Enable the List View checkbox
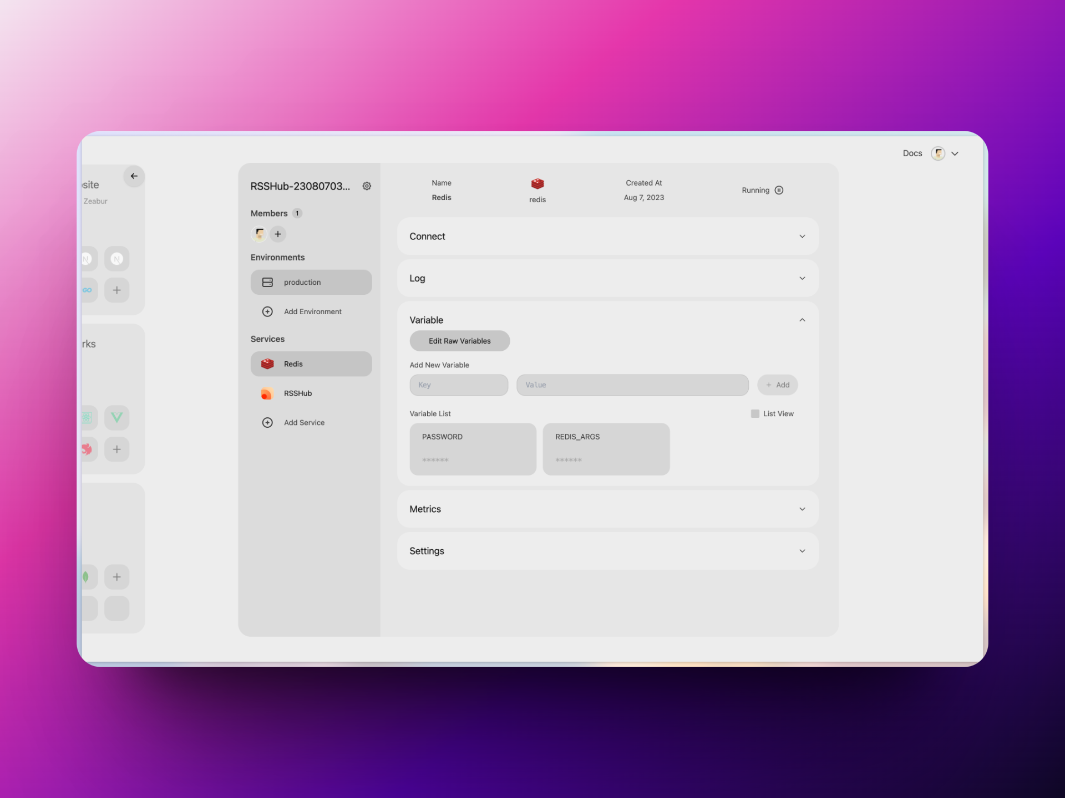Viewport: 1065px width, 798px height. 755,413
